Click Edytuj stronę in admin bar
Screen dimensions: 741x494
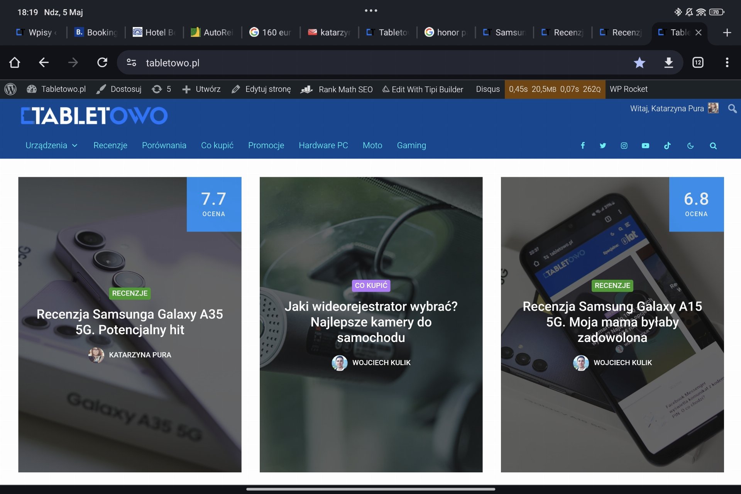coord(261,89)
